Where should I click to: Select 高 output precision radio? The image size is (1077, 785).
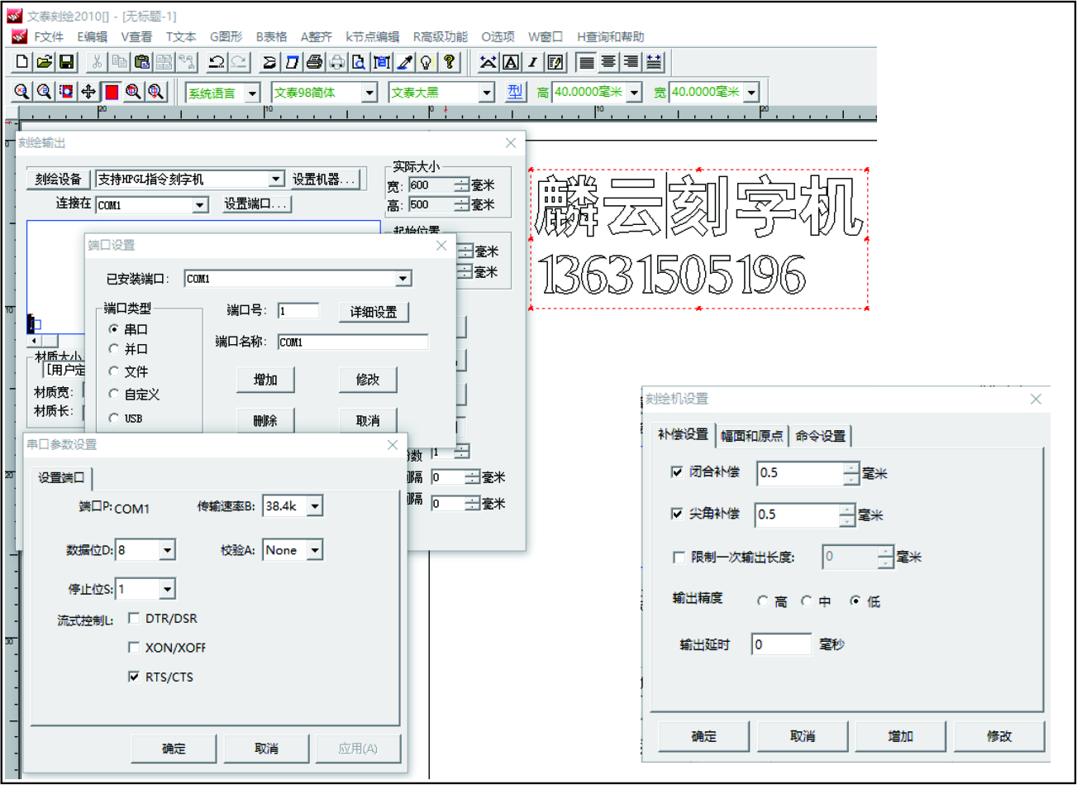763,601
